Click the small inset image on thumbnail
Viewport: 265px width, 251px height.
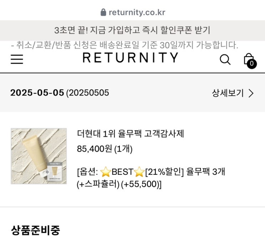coord(54,171)
